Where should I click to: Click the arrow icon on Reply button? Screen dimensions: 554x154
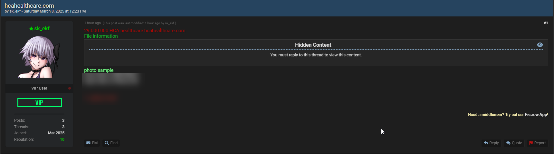(x=486, y=143)
